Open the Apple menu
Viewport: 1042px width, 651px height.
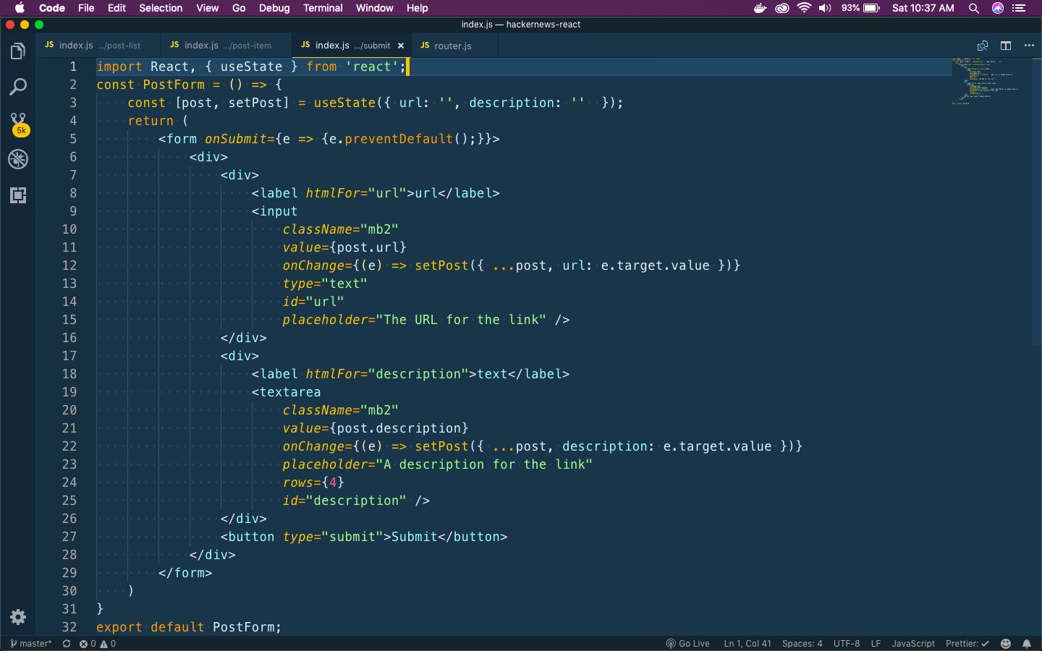pyautogui.click(x=20, y=8)
